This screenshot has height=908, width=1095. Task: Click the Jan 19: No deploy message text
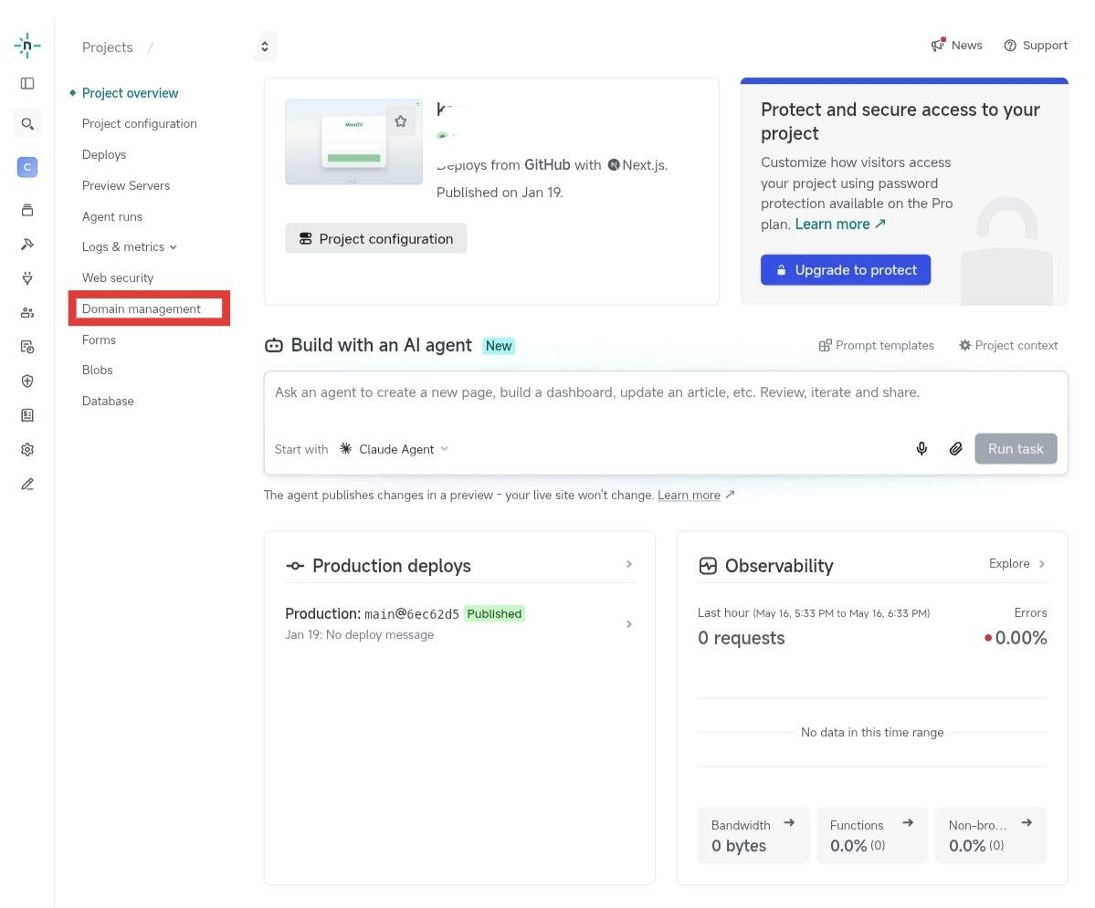coord(359,634)
